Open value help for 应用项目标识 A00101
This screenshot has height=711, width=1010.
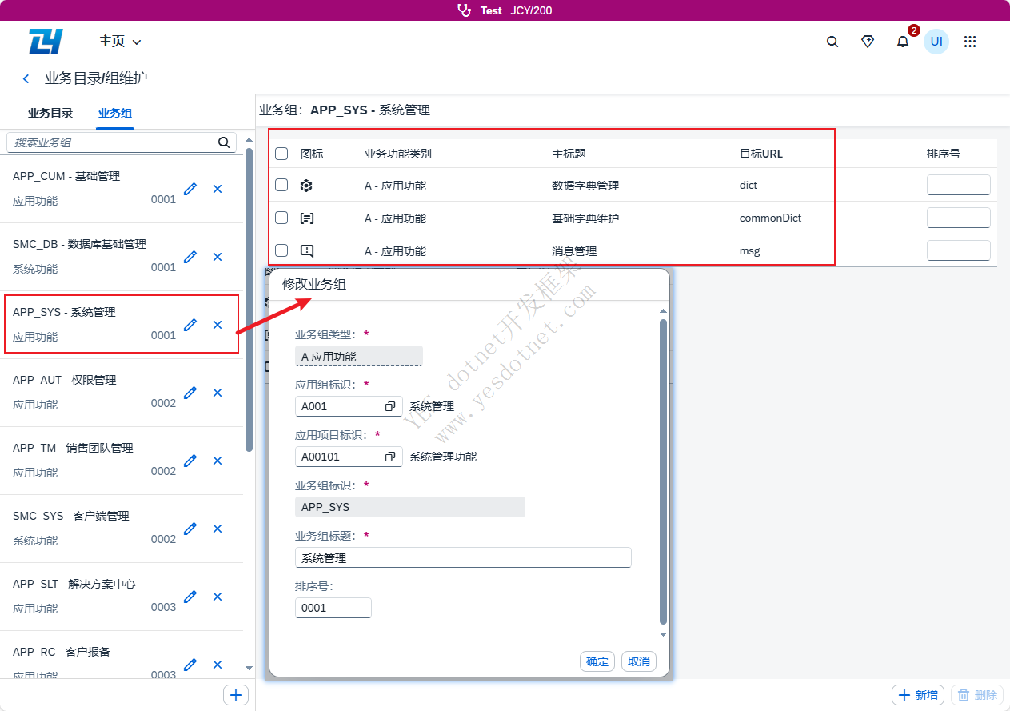click(x=390, y=457)
